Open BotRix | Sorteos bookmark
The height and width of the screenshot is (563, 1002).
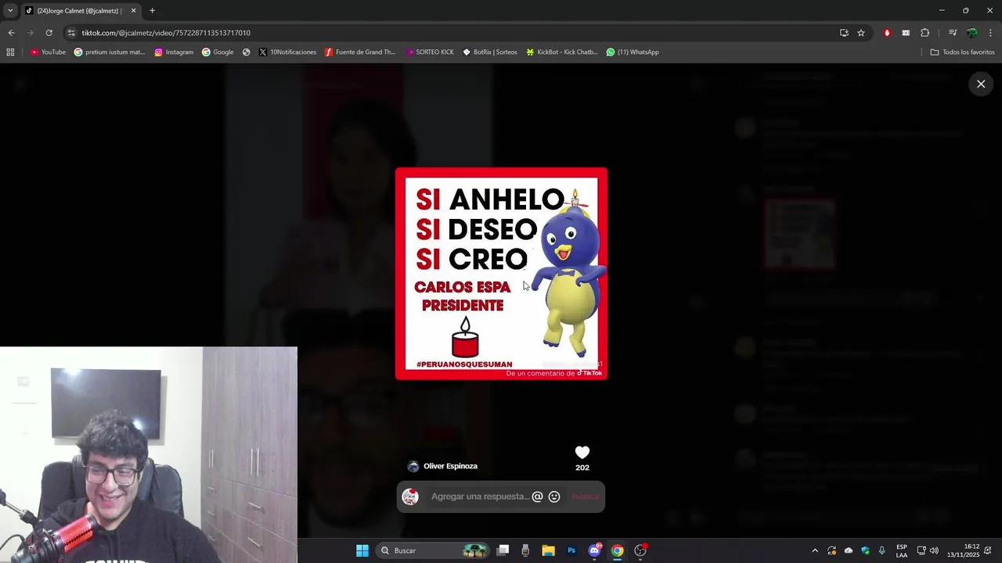pos(490,52)
